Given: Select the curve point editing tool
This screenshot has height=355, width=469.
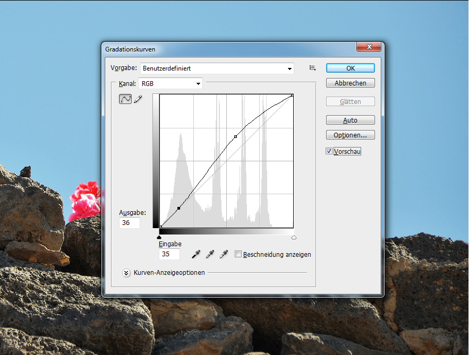Looking at the screenshot, I should pos(125,99).
